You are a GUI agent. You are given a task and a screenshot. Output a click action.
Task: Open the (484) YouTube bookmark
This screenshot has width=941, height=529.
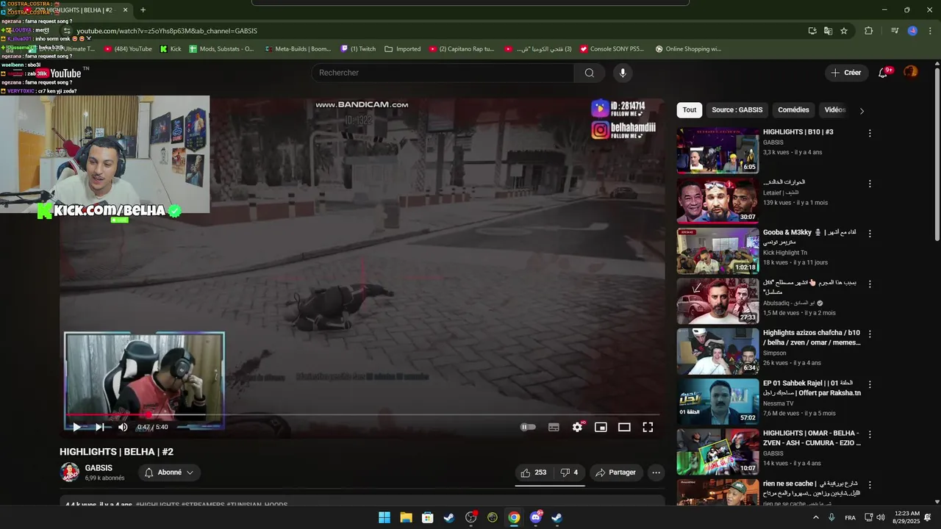pos(128,49)
